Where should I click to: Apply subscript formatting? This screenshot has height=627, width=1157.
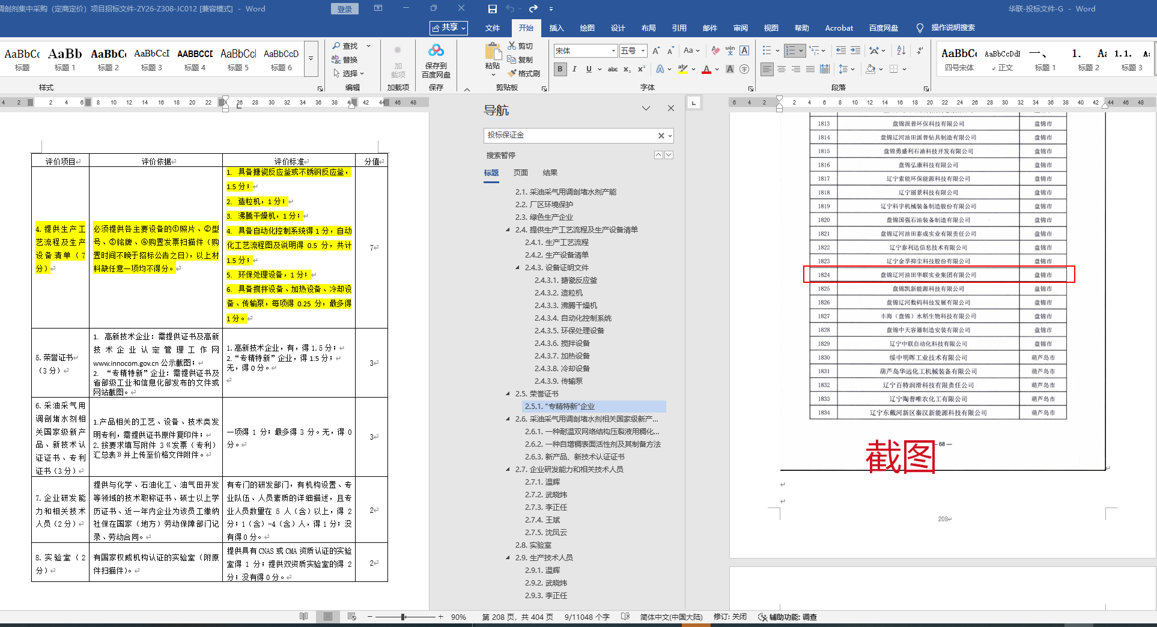[627, 69]
